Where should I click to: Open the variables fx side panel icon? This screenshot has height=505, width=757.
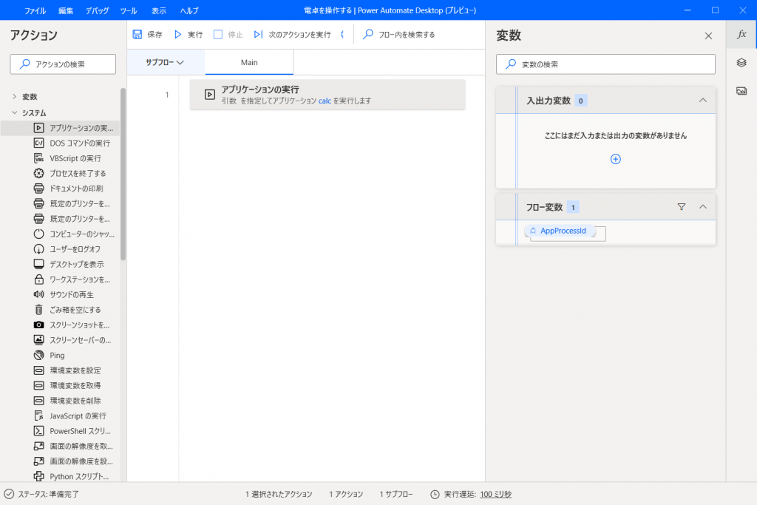[x=741, y=34]
